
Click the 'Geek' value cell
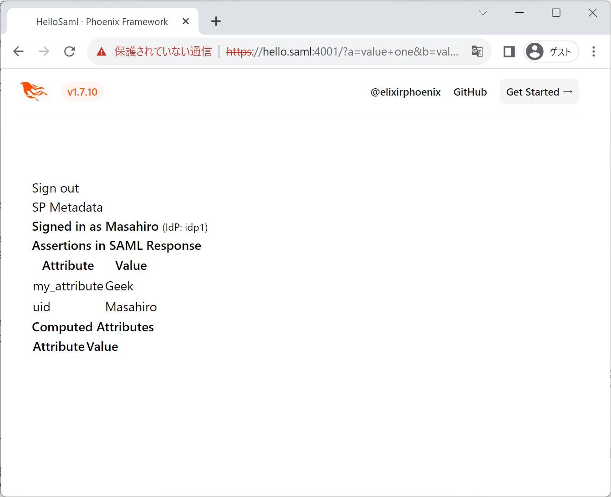pos(119,286)
